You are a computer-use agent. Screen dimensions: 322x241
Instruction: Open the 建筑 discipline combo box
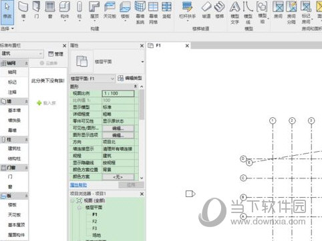click(x=22, y=54)
